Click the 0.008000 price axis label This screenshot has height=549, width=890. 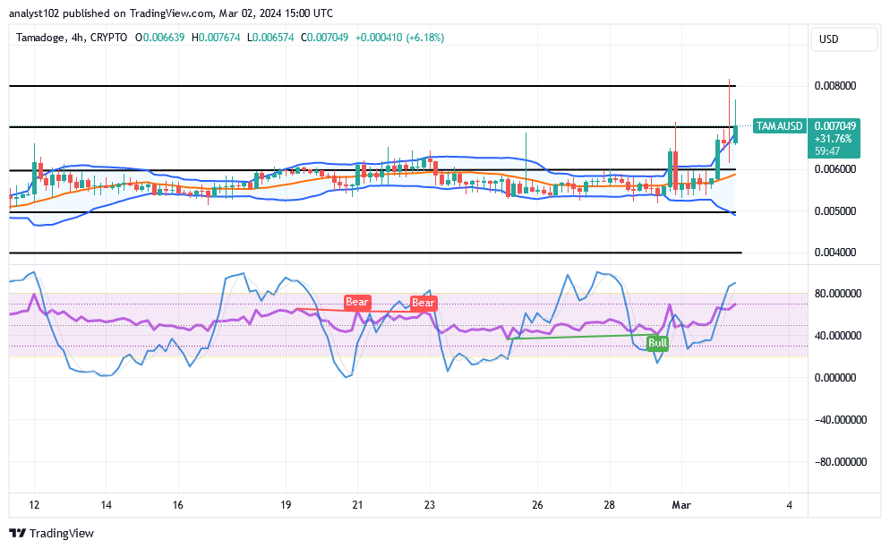(x=835, y=86)
